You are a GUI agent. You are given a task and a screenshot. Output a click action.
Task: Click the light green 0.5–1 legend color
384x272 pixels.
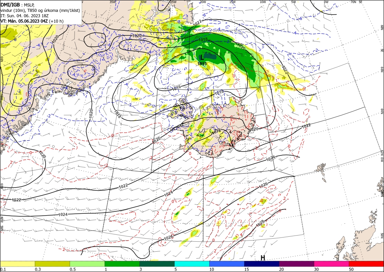[87, 264]
